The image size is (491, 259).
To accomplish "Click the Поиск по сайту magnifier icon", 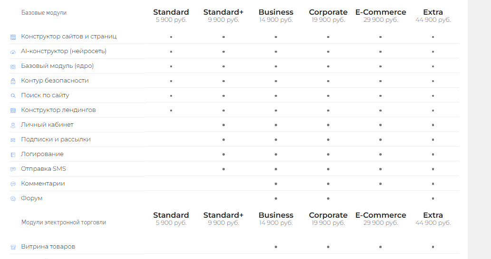I will tap(13, 96).
